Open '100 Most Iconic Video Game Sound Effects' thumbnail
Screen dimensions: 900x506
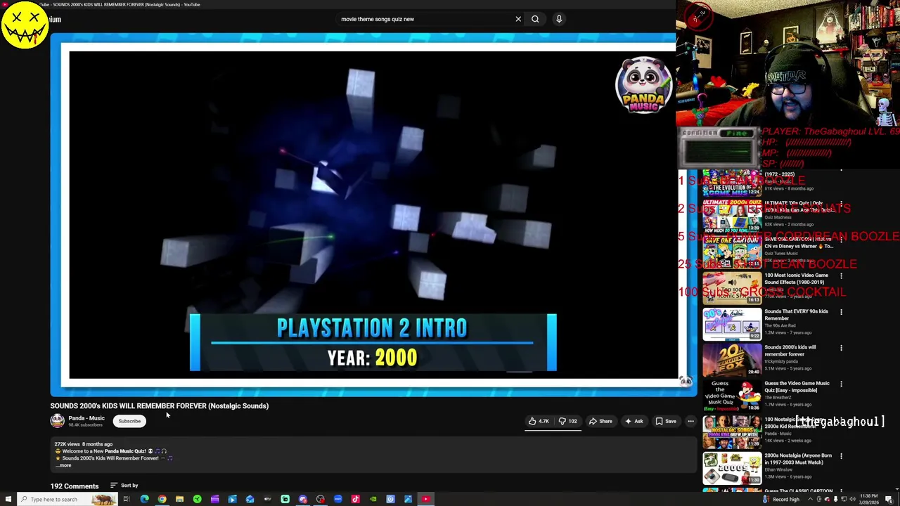coord(732,288)
